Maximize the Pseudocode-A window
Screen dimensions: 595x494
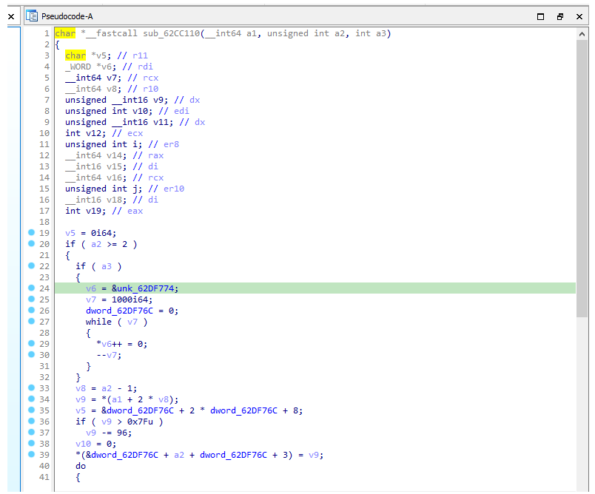(x=540, y=16)
